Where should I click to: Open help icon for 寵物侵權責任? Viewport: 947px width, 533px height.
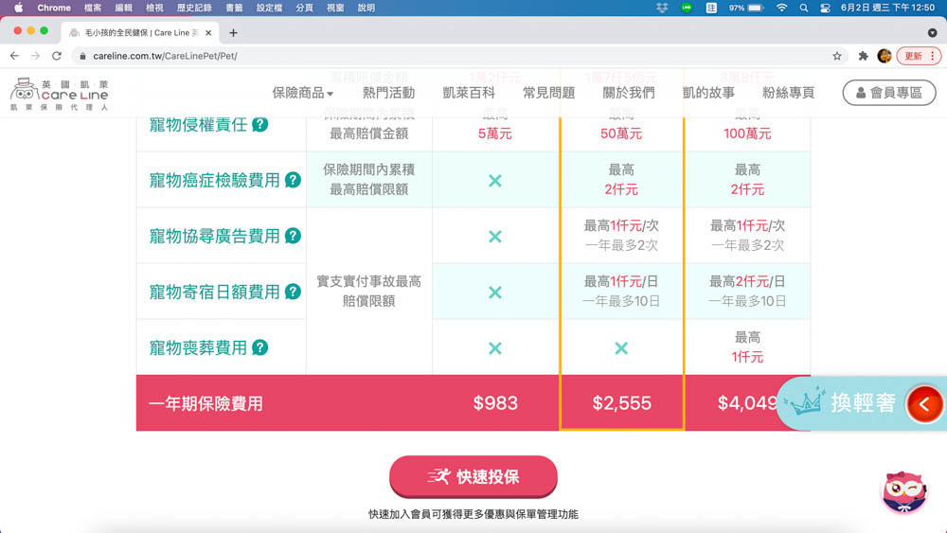260,124
